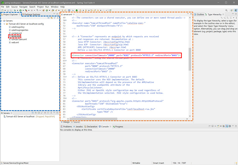Viewport: 238px width, 165px height.
Task: Open the Type Hierarchy view menu dots
Action: click(236, 18)
